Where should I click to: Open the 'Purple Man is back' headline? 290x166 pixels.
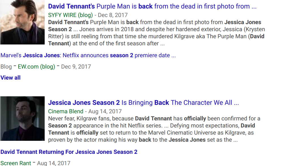tap(152, 7)
